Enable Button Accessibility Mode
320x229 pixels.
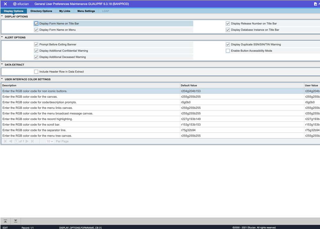pos(228,51)
